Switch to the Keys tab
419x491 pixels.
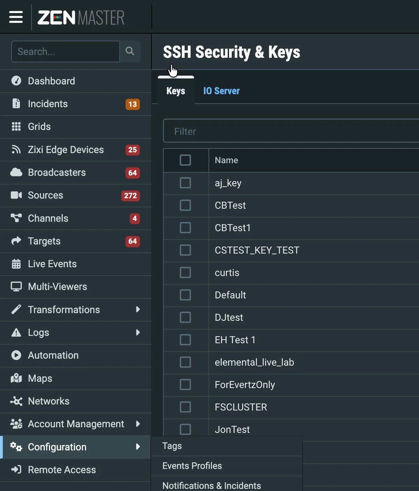[176, 91]
